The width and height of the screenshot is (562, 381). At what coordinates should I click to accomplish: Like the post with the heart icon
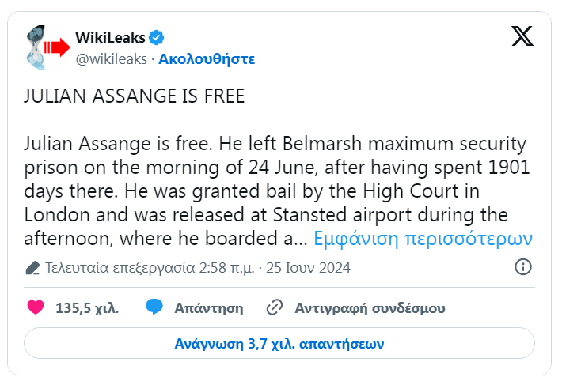[36, 307]
